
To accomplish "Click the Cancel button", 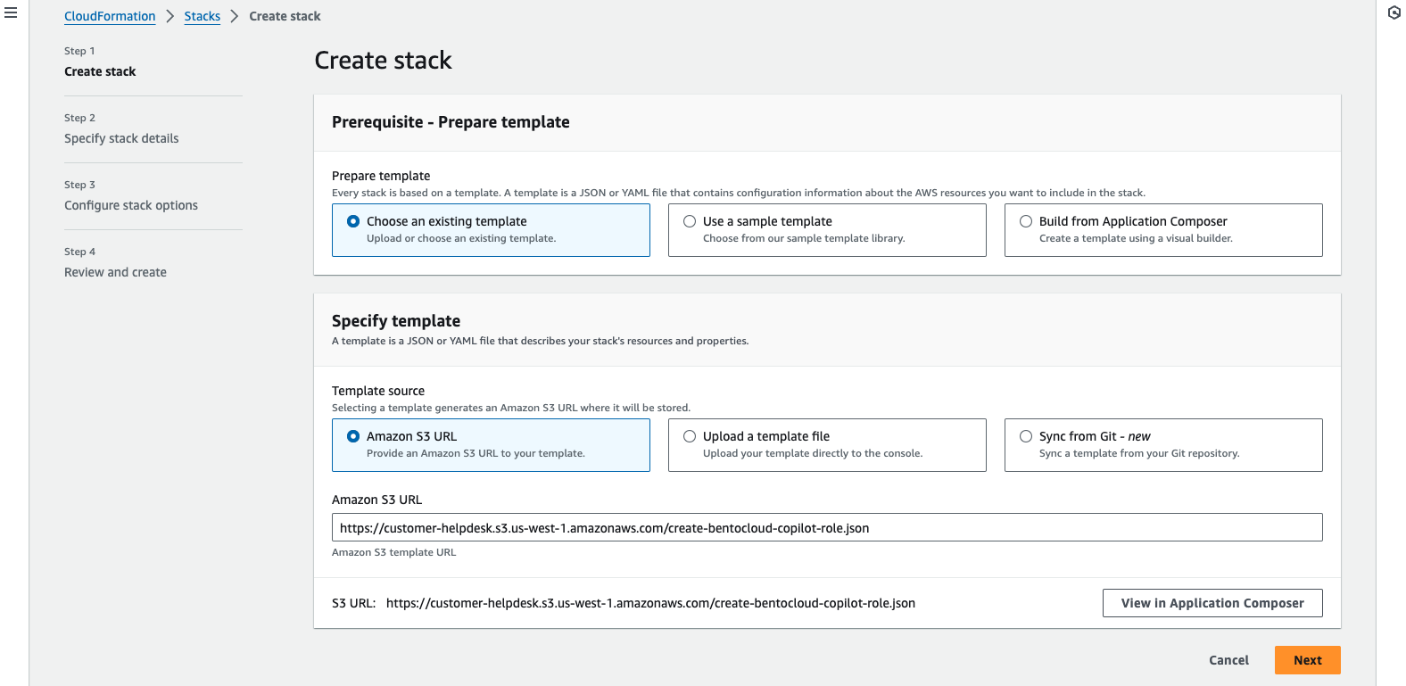I will pos(1228,660).
